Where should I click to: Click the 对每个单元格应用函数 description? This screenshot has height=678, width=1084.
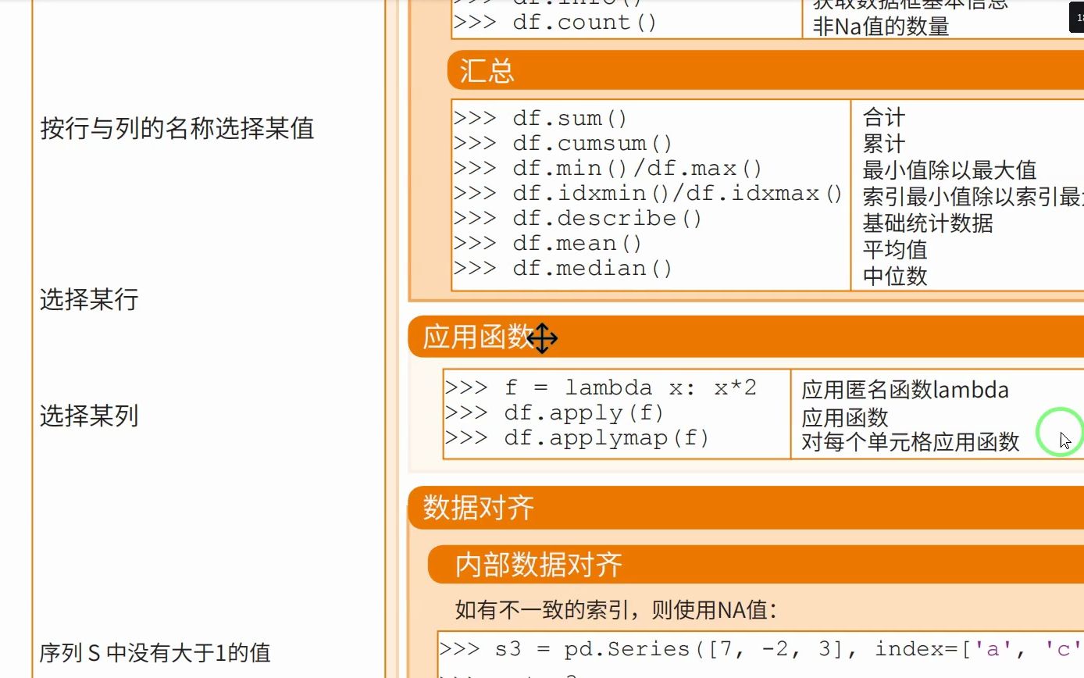pos(911,442)
